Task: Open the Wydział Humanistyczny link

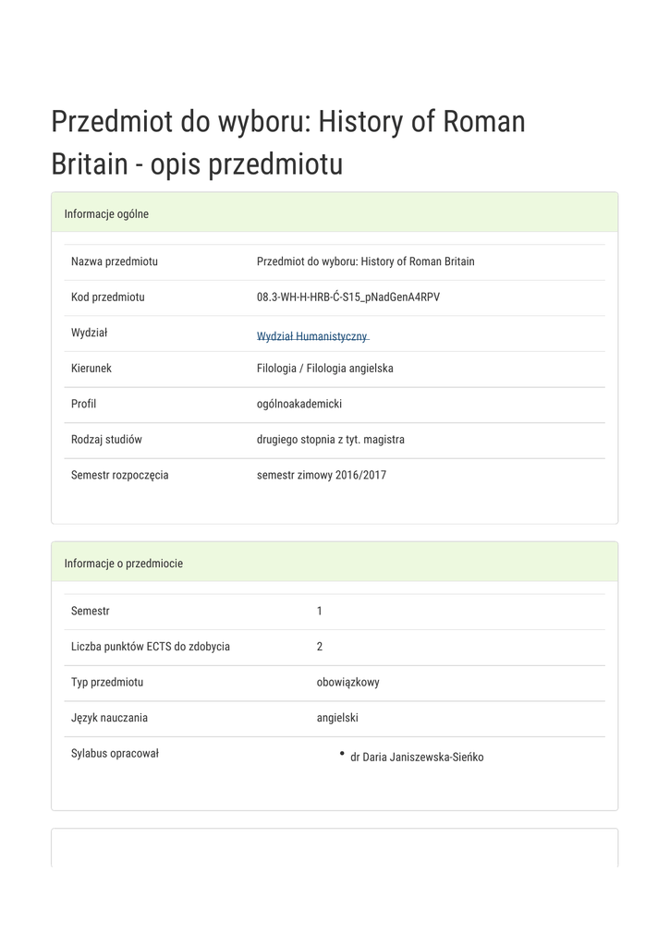Action: coord(312,336)
